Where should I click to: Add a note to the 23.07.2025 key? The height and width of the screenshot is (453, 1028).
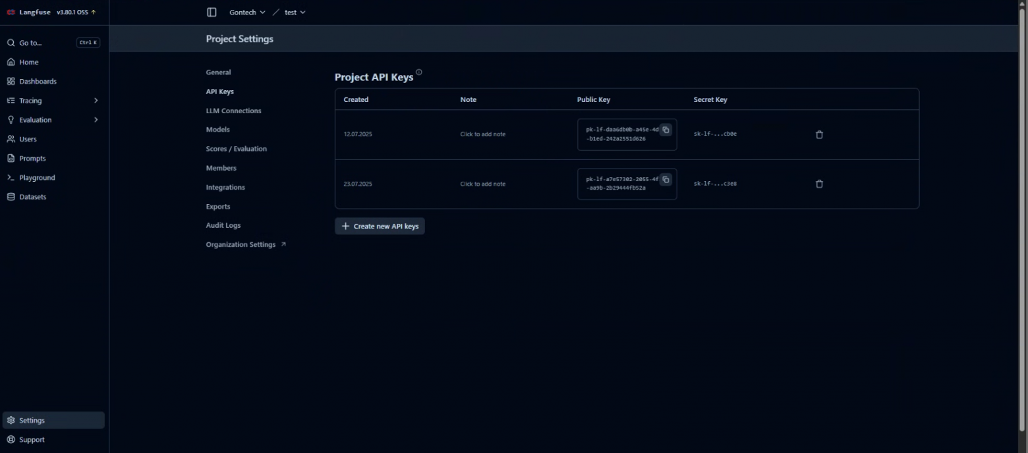(x=483, y=184)
